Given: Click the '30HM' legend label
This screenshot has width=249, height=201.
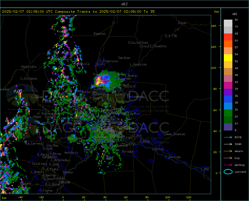Looking at the screenshot, I should (238, 144).
